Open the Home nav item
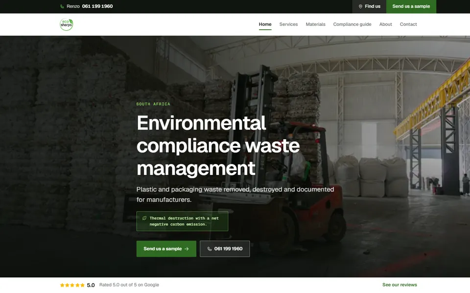This screenshot has height=293, width=470. pyautogui.click(x=265, y=24)
